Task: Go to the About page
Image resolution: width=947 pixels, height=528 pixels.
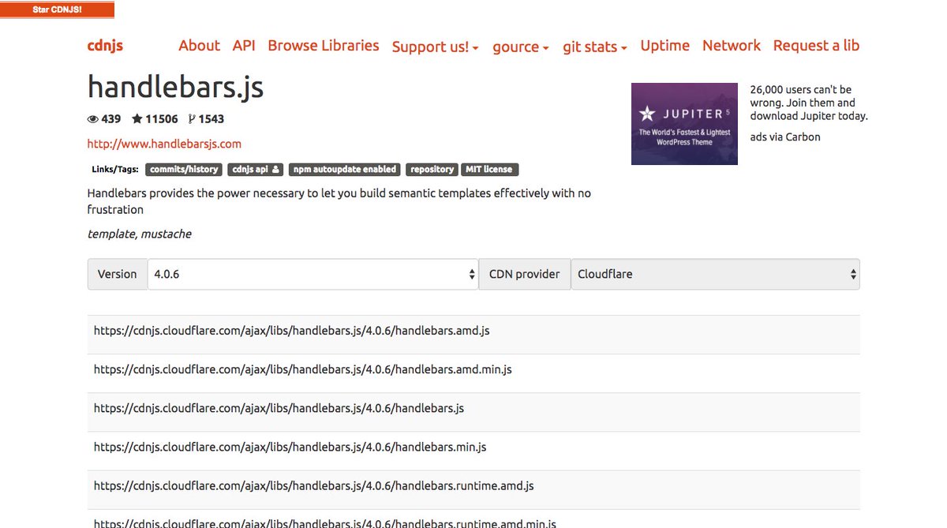Action: (199, 46)
